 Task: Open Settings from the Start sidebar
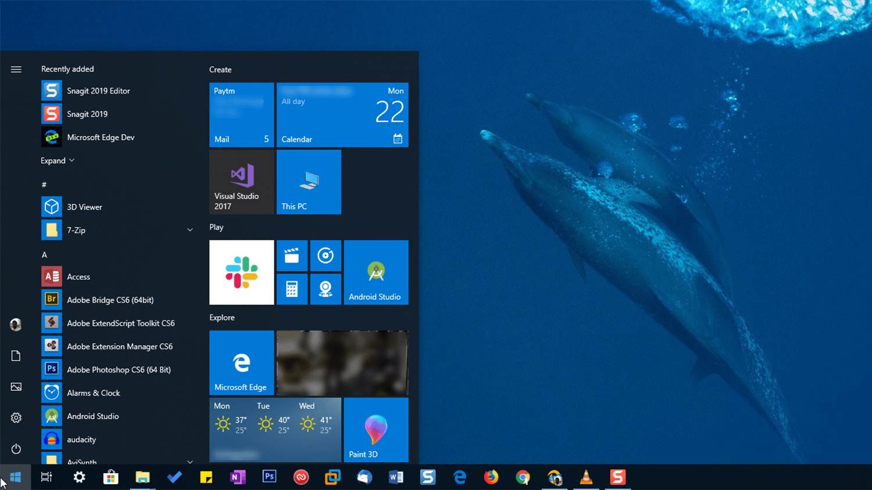coord(16,417)
